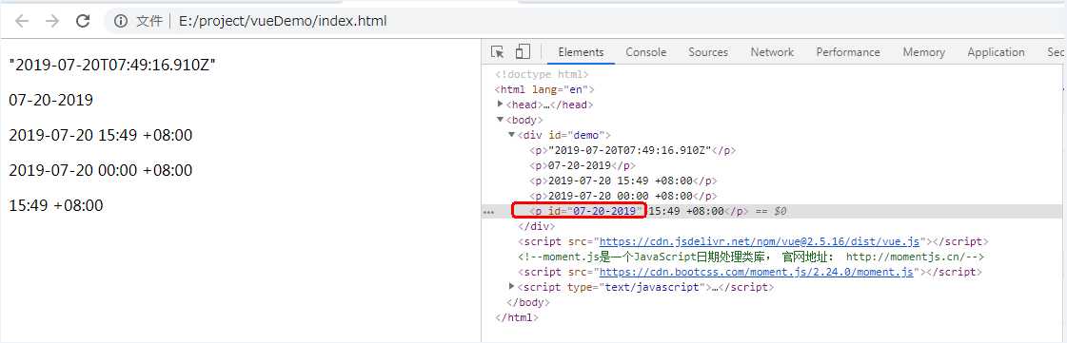Select the p id="07-20-2019" element row
The width and height of the screenshot is (1067, 343).
772,212
